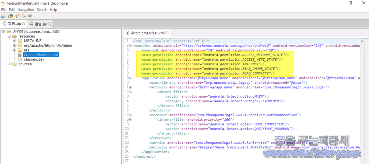The height and width of the screenshot is (164, 369).
Task: Go back with the left arrow icon
Action: (x=24, y=16)
